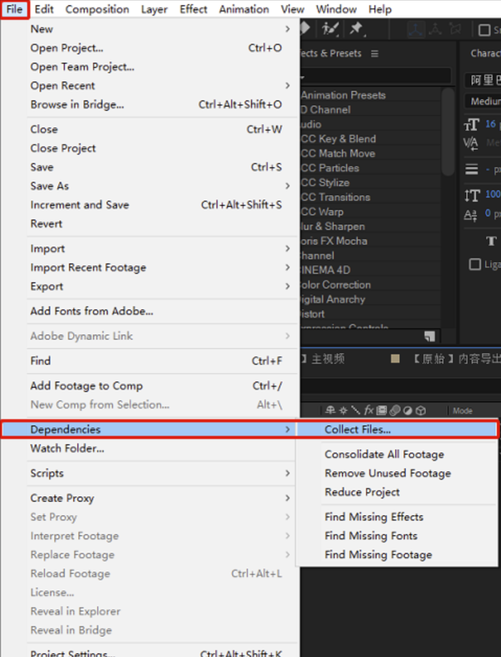Click the 3D layer cube column icon
Viewport: 501px width, 657px height.
[421, 410]
